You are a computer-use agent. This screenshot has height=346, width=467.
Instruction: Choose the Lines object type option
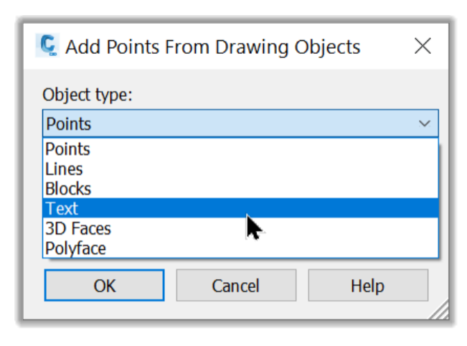coord(64,169)
